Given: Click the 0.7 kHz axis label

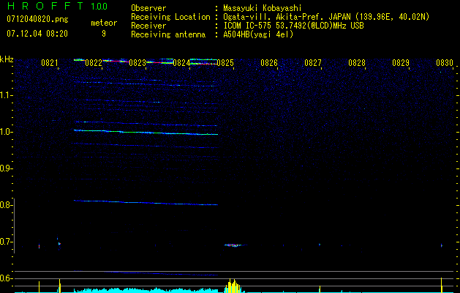Looking at the screenshot, I should pyautogui.click(x=7, y=242).
